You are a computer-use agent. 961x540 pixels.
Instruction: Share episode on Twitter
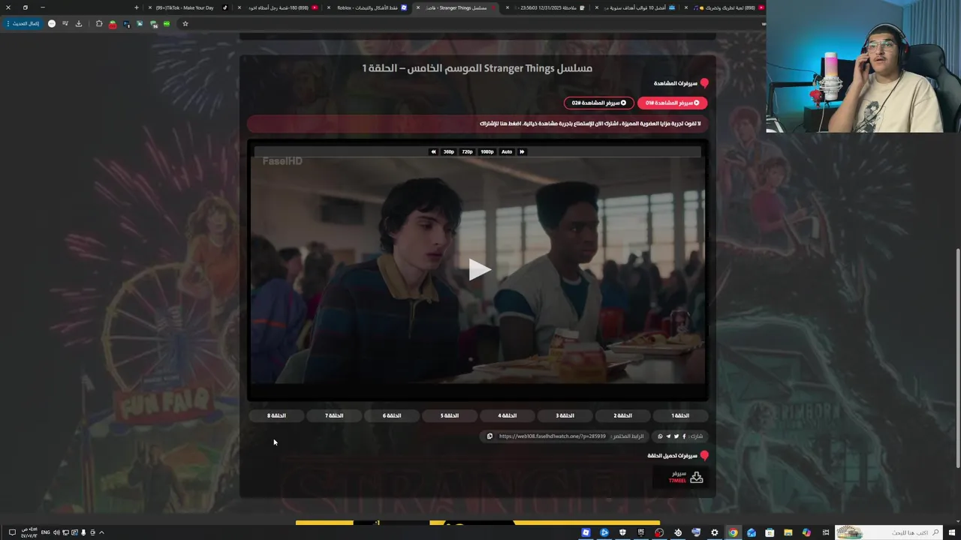(676, 436)
